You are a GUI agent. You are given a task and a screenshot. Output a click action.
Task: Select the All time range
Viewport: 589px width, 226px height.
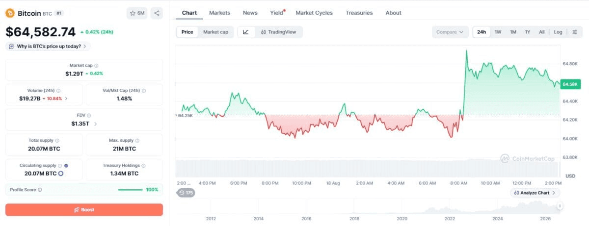click(541, 32)
